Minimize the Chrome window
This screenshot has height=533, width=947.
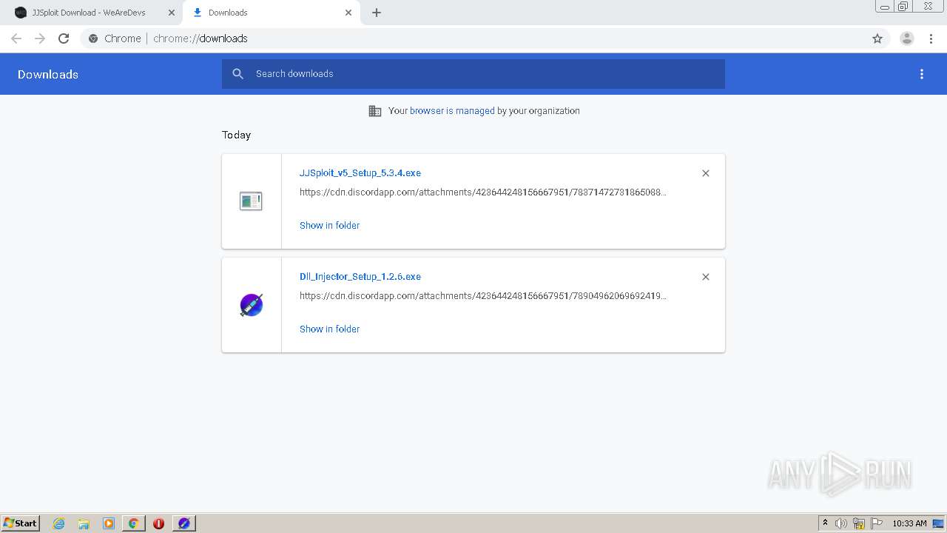[885, 7]
